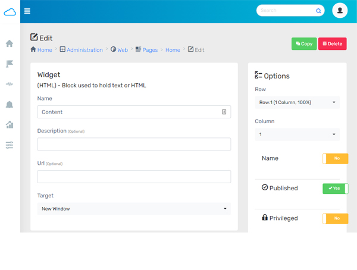The width and height of the screenshot is (357, 270).
Task: Toggle the Name switch showing No
Action: [x=336, y=159]
